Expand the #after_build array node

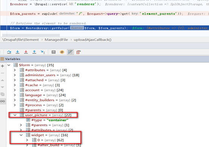27,145
